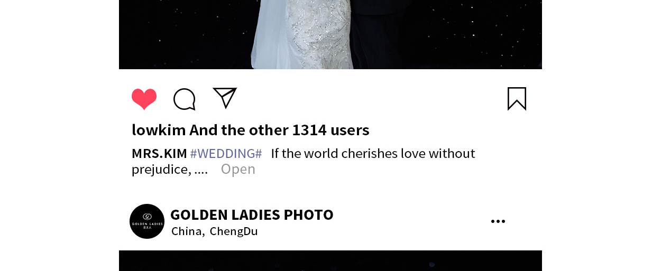Open MRS.KIM profile from caption
The height and width of the screenshot is (271, 661).
(x=159, y=154)
